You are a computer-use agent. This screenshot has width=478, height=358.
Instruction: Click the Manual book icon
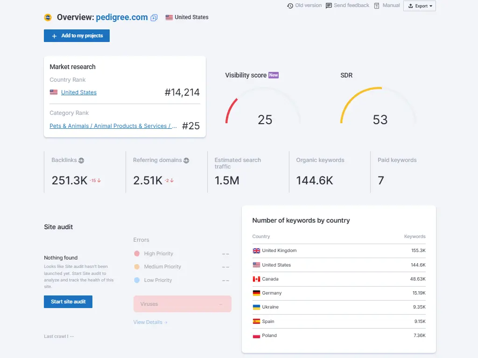pos(377,6)
